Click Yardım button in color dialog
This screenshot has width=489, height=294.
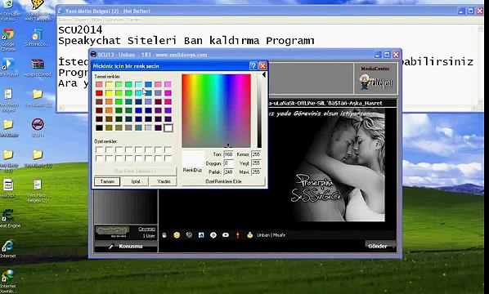click(x=164, y=181)
